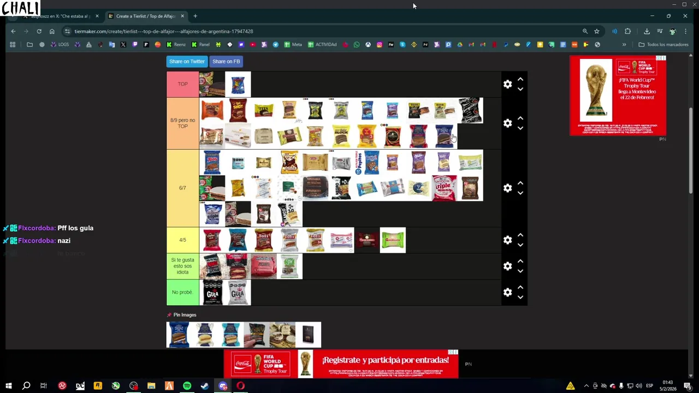699x393 pixels.
Task: Select the black Gula alfajor in No probé
Action: (212, 292)
